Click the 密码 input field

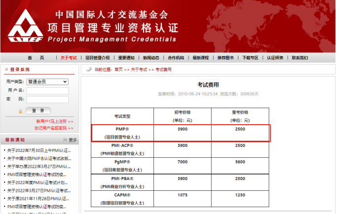click(47, 100)
